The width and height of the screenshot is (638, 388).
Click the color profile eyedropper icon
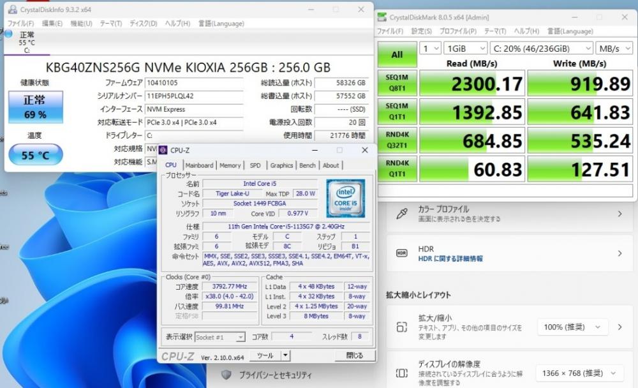(401, 214)
